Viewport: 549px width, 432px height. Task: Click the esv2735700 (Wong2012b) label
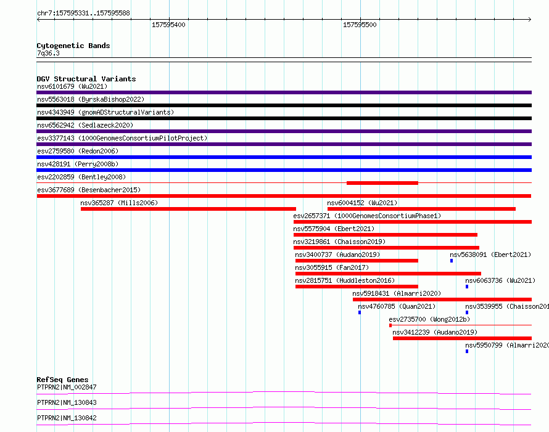(x=429, y=319)
